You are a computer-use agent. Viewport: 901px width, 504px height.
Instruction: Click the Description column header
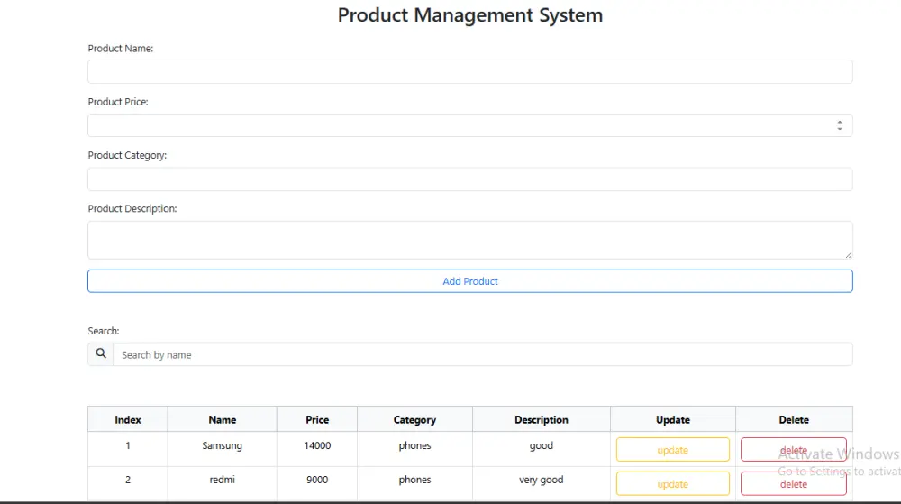(x=541, y=419)
